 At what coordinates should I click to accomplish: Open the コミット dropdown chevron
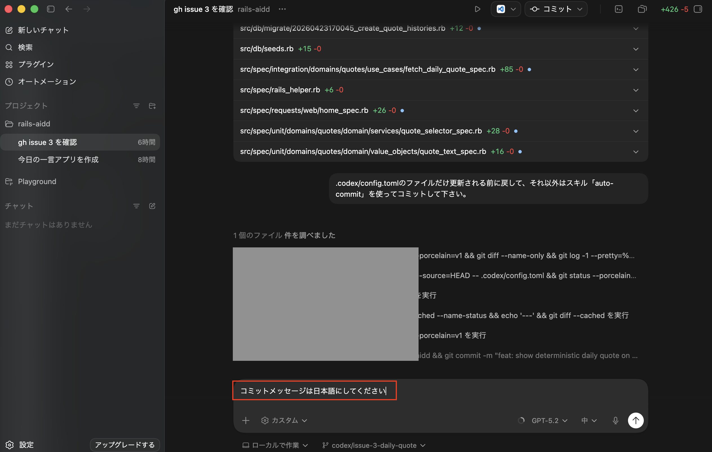click(x=580, y=9)
